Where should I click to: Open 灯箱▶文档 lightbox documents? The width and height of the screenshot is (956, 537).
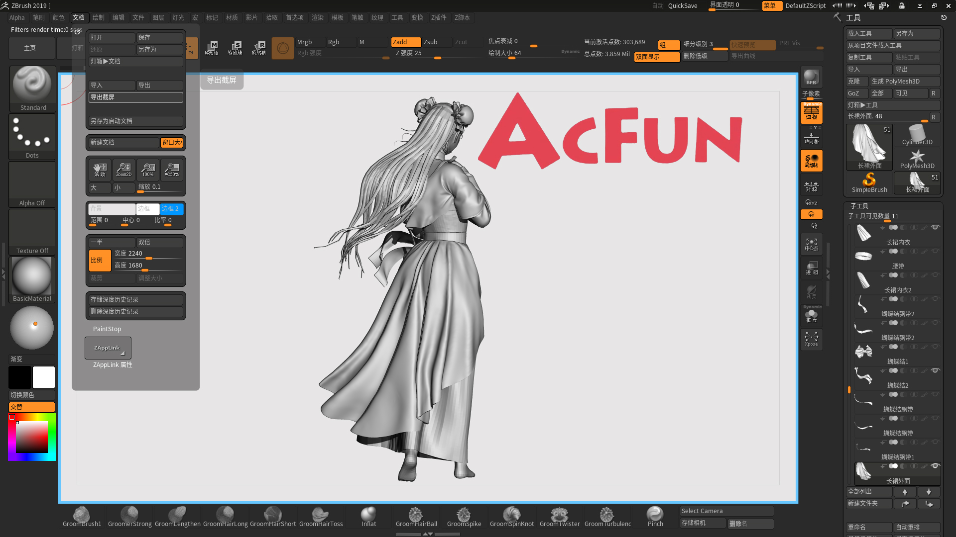pos(135,62)
